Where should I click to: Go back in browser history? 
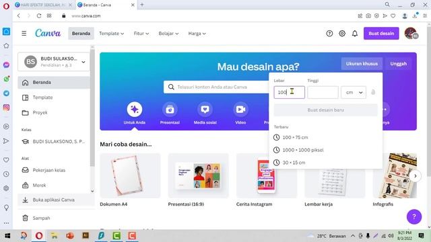[x=19, y=16]
